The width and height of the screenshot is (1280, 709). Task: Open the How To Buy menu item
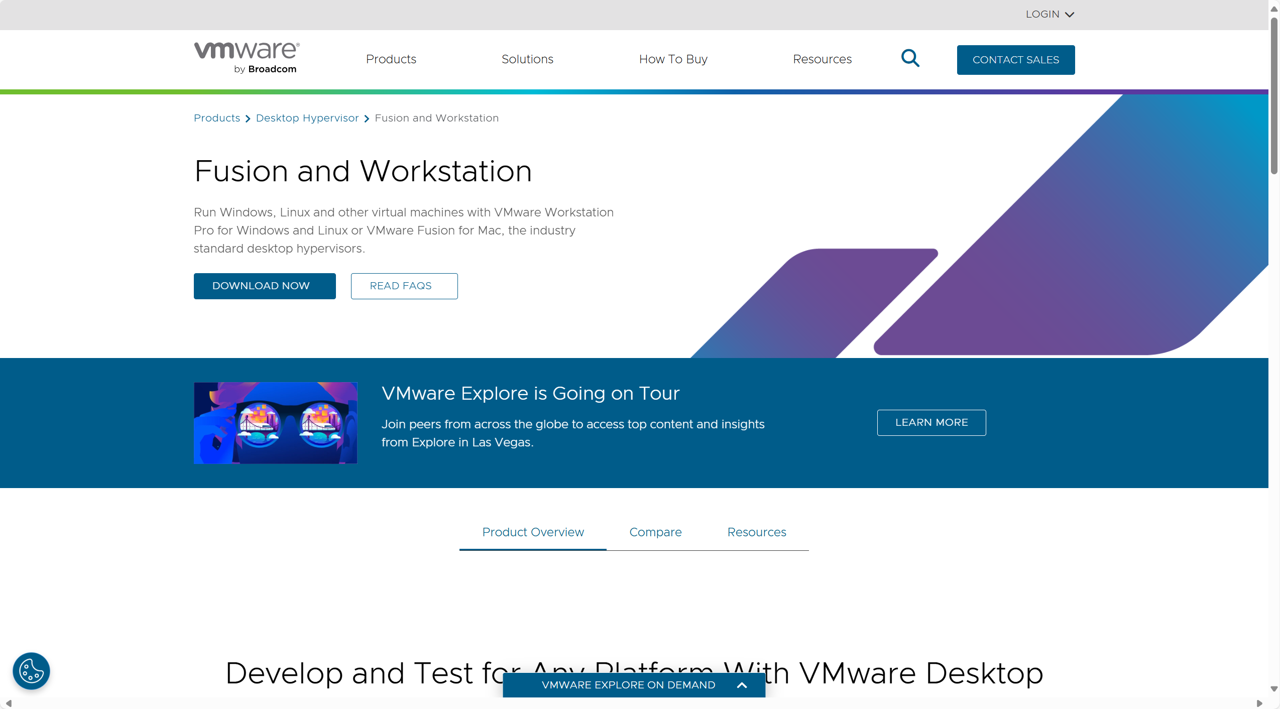click(673, 59)
